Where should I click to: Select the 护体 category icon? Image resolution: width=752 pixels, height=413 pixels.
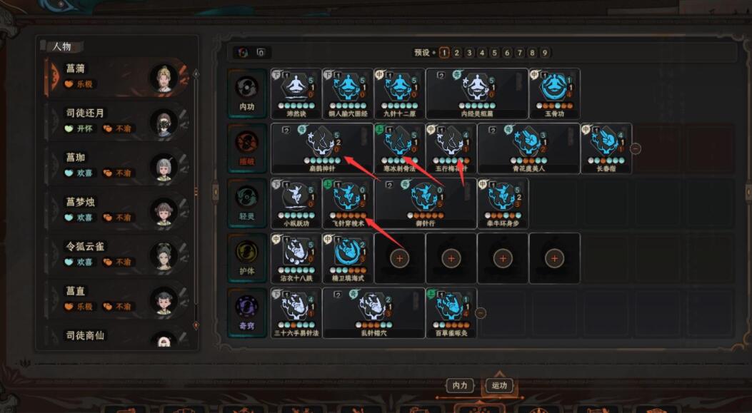point(247,258)
